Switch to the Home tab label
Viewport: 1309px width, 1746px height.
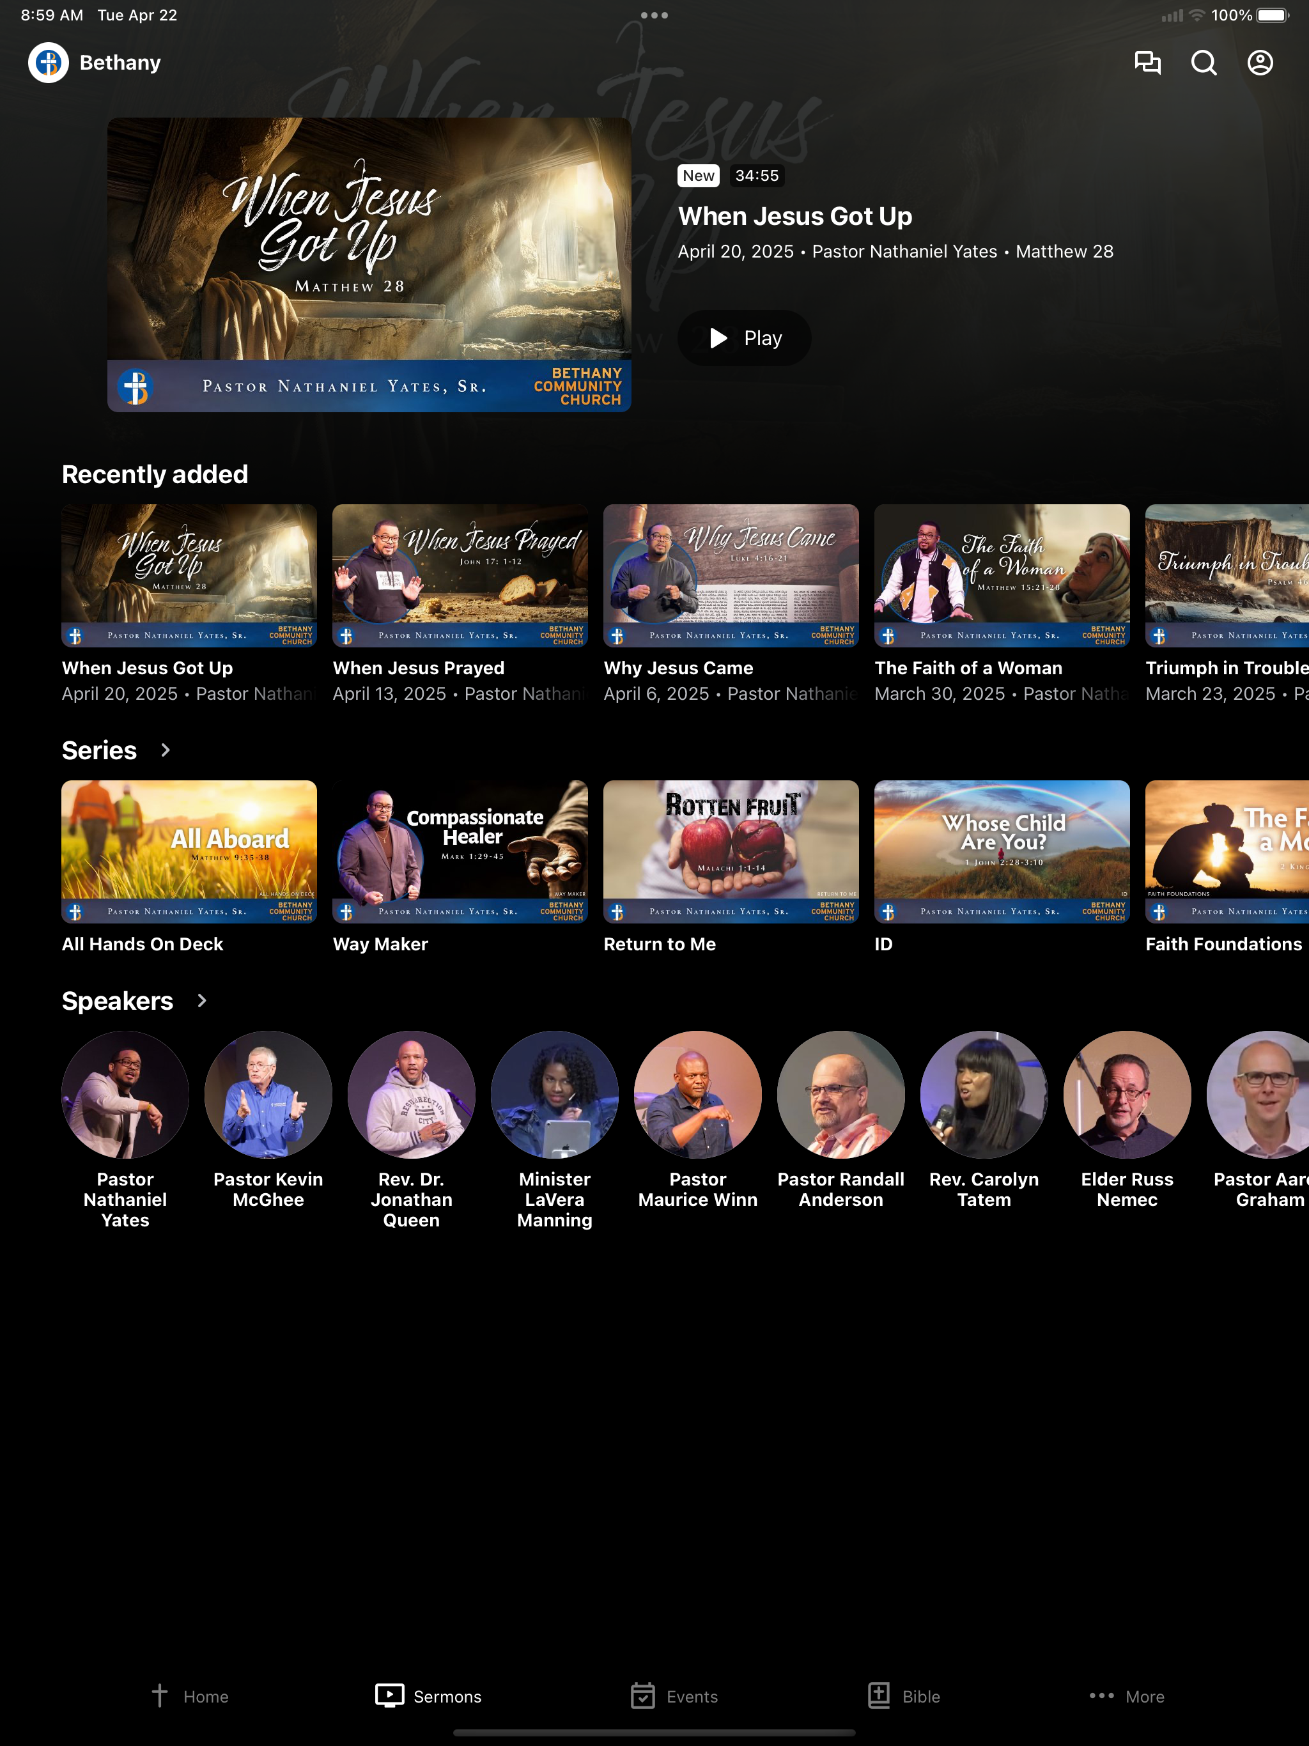pyautogui.click(x=206, y=1696)
